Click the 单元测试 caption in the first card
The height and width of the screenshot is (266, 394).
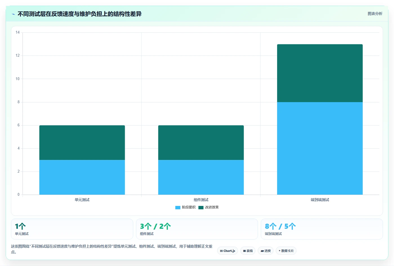[x=22, y=234]
